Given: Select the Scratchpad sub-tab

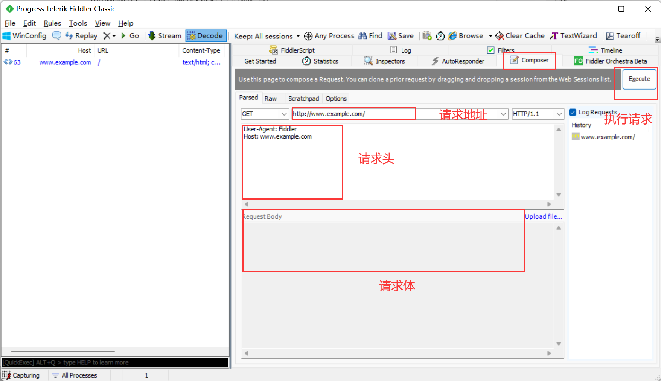Looking at the screenshot, I should 303,98.
